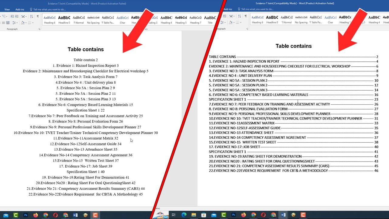
Task: Click Increase Indent icon in left window
Action: coord(17,16)
